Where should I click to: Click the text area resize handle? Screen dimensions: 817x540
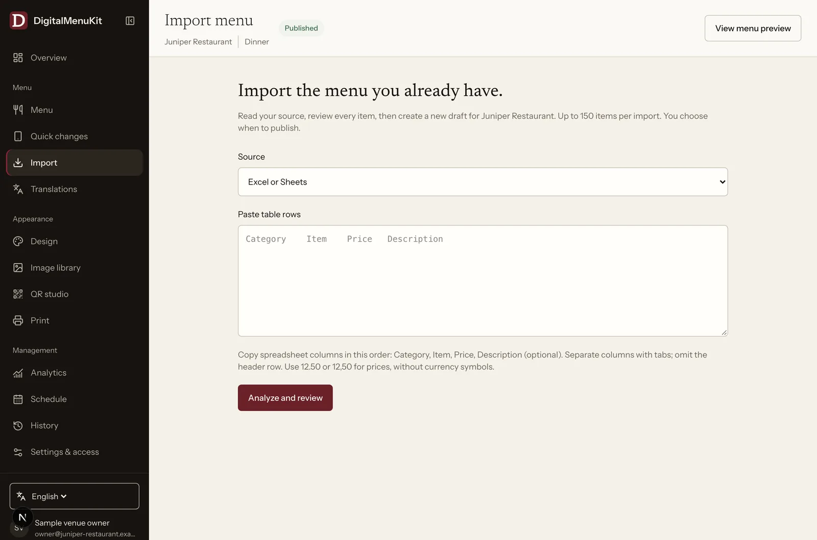(724, 332)
